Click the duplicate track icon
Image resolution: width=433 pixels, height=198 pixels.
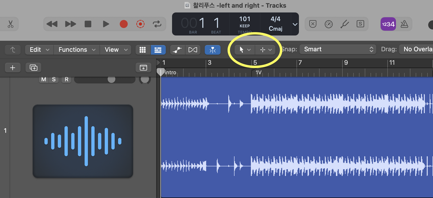pyautogui.click(x=33, y=67)
